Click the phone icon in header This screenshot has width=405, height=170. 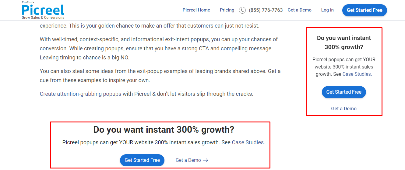point(242,10)
